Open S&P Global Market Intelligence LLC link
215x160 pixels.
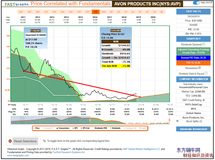[142, 149]
